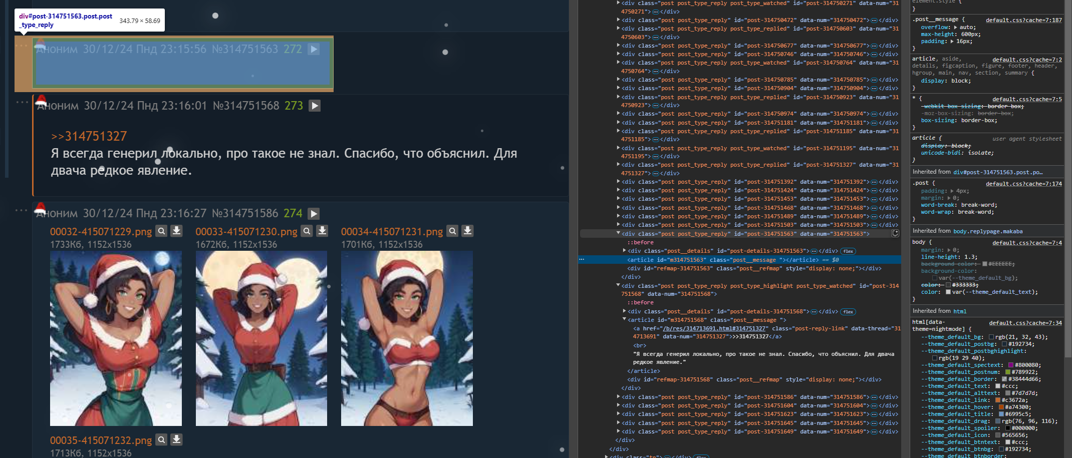Collapse the post-314751568 highlighted div node
Viewport: 1072px width, 458px height.
618,285
